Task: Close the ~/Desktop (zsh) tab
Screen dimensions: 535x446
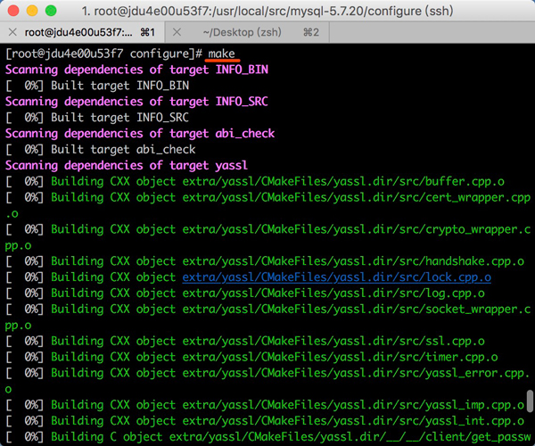Action: (177, 32)
